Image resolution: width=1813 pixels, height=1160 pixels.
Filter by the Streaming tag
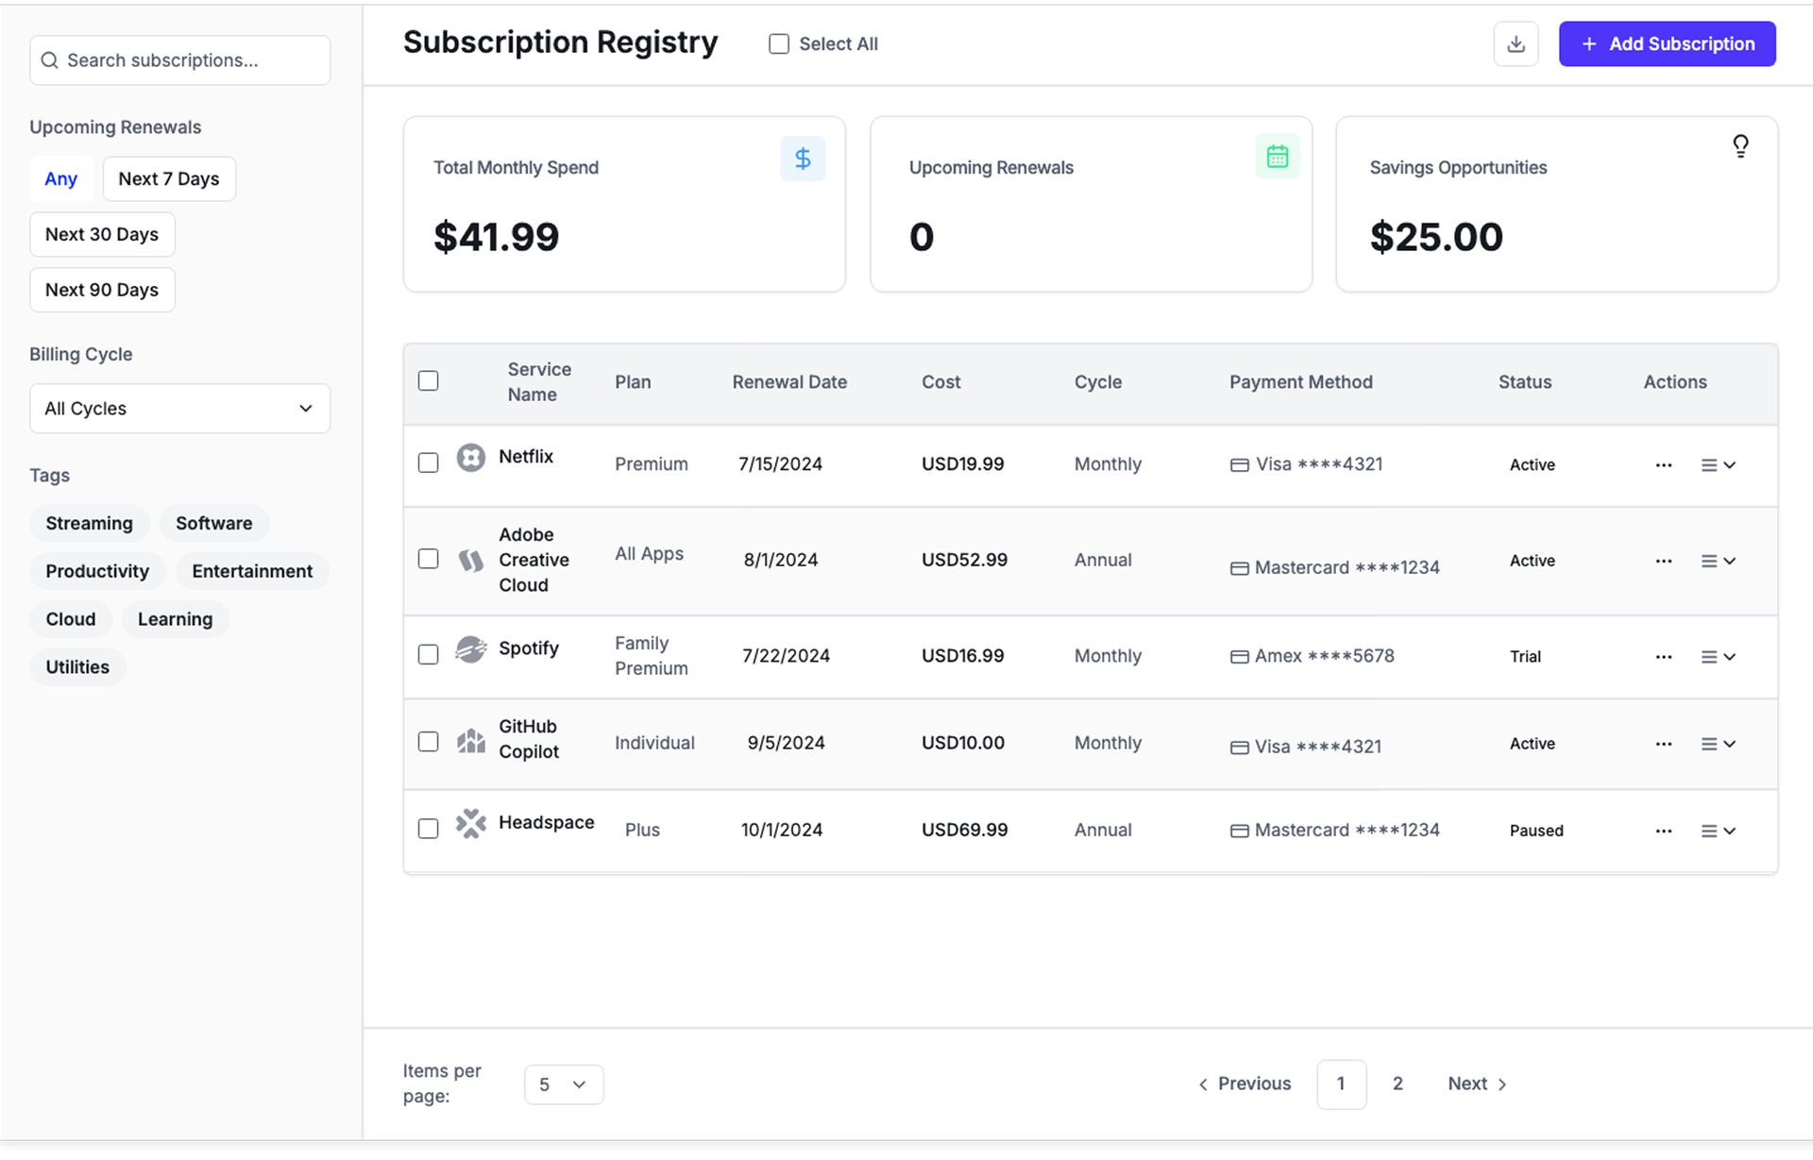pyautogui.click(x=89, y=524)
